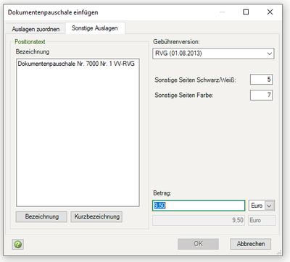Open help via green question mark icon
Viewport: 290px width, 262px height.
(x=18, y=244)
